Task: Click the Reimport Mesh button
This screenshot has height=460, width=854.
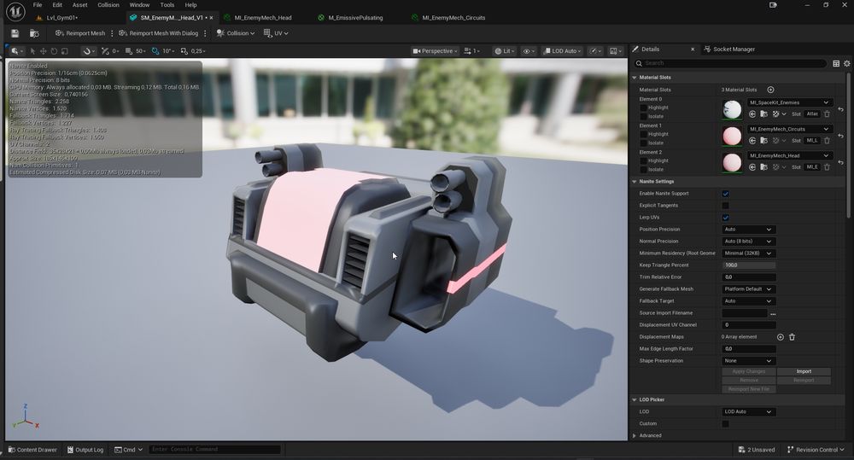Action: [x=80, y=33]
